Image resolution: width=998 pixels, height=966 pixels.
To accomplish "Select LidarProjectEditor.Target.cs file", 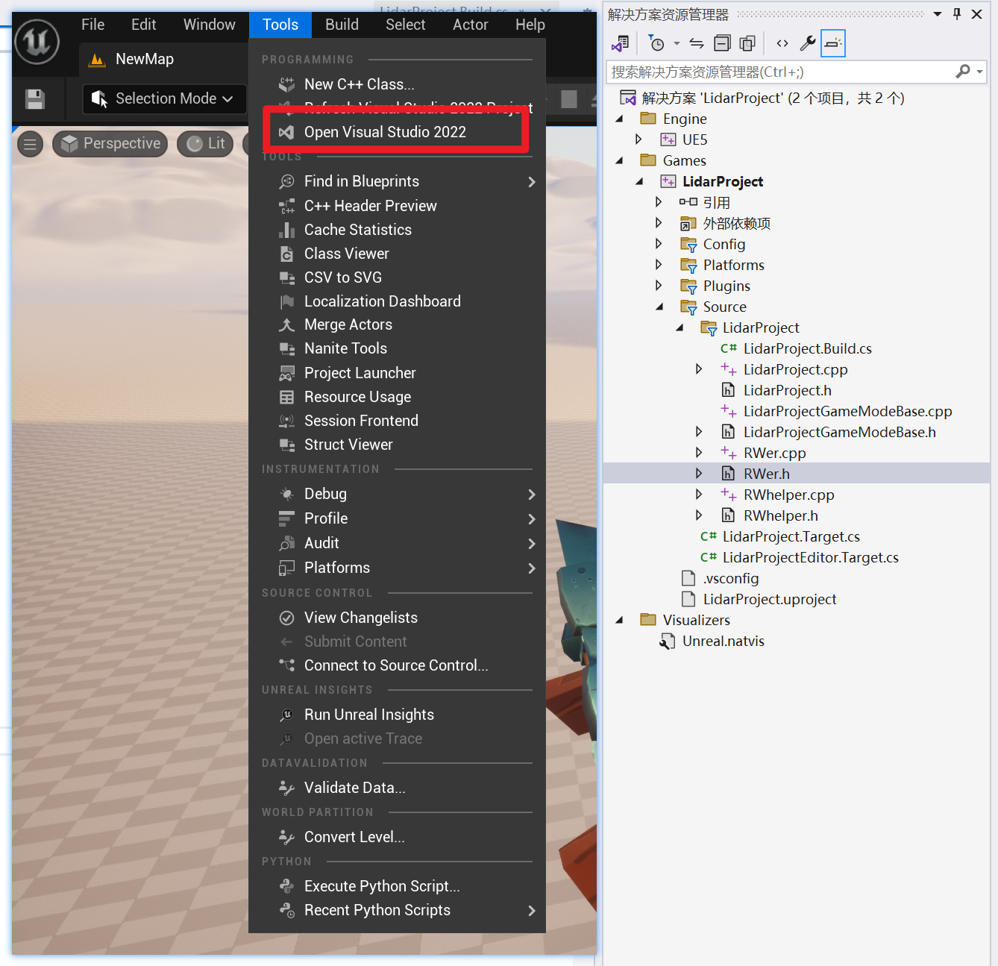I will pyautogui.click(x=811, y=557).
